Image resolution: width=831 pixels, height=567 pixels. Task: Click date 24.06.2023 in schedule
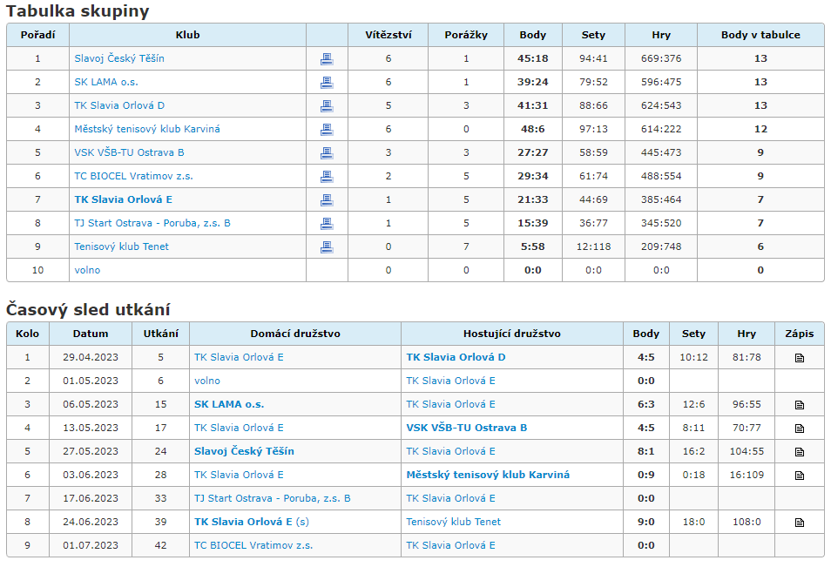point(91,522)
